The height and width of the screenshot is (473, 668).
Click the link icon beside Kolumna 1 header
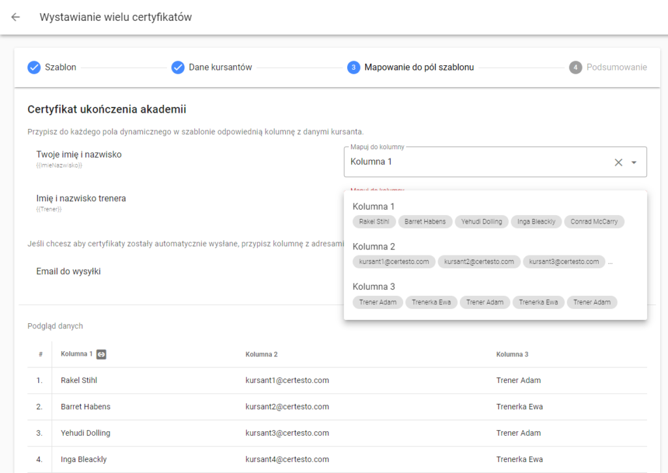pos(101,354)
